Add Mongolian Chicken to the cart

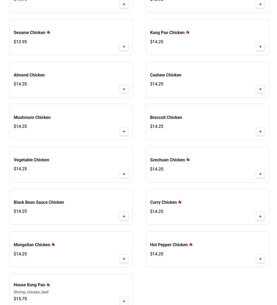124,259
